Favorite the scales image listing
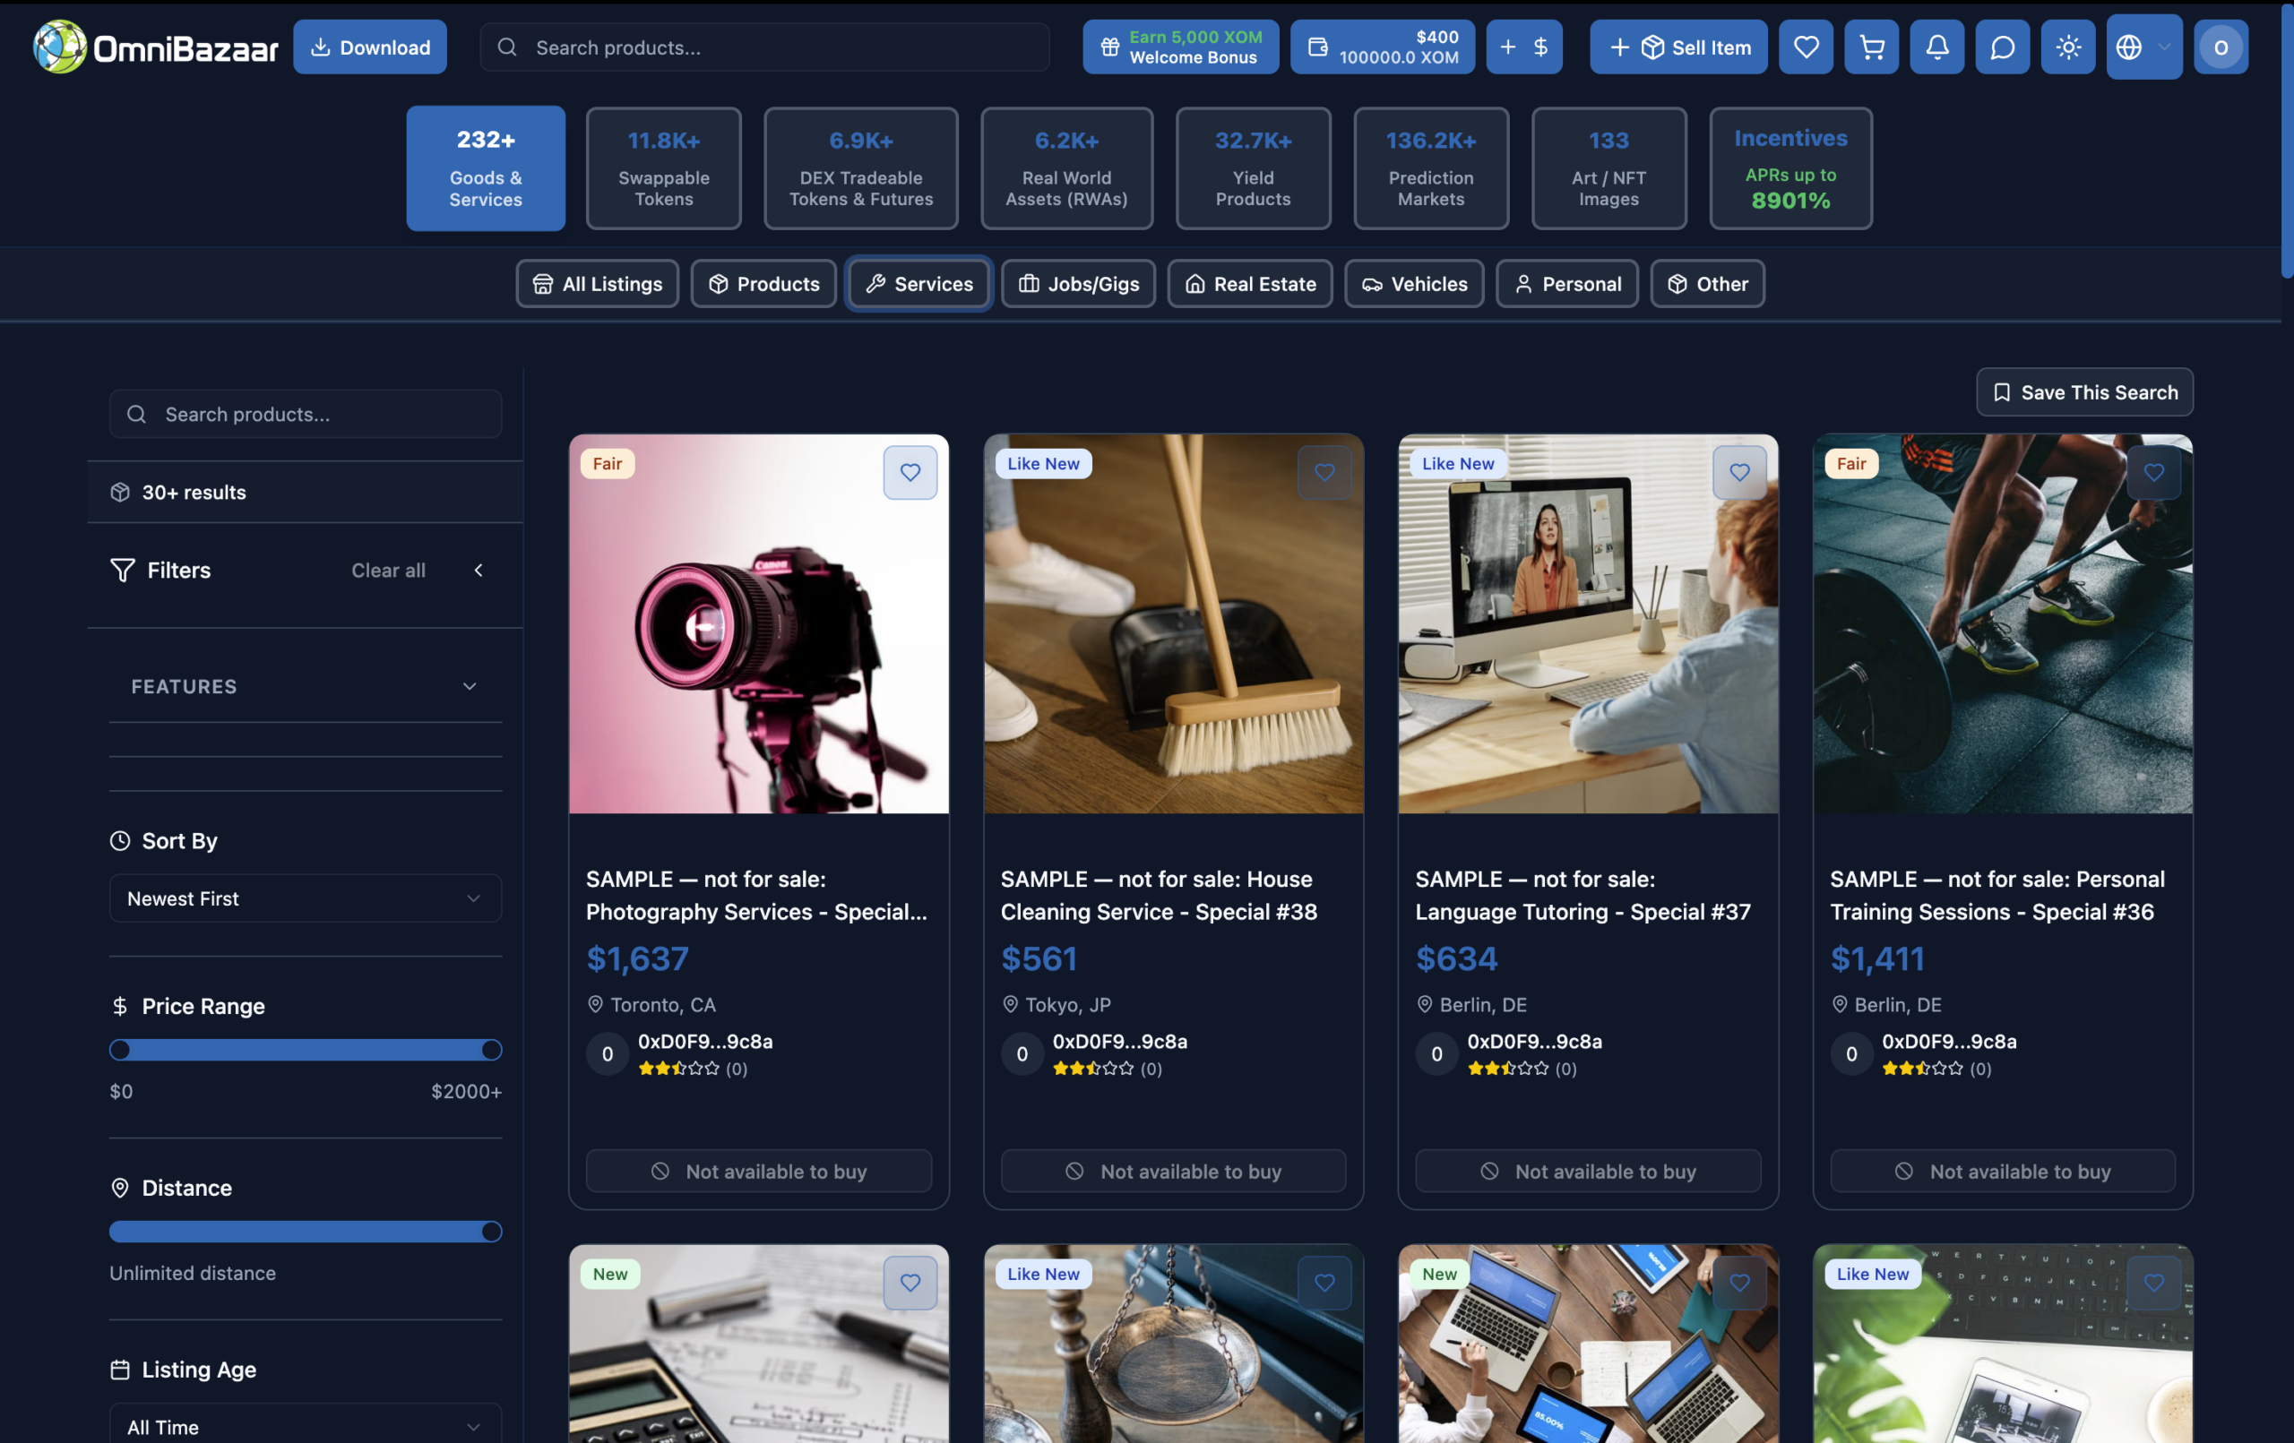The width and height of the screenshot is (2294, 1443). tap(1324, 1283)
